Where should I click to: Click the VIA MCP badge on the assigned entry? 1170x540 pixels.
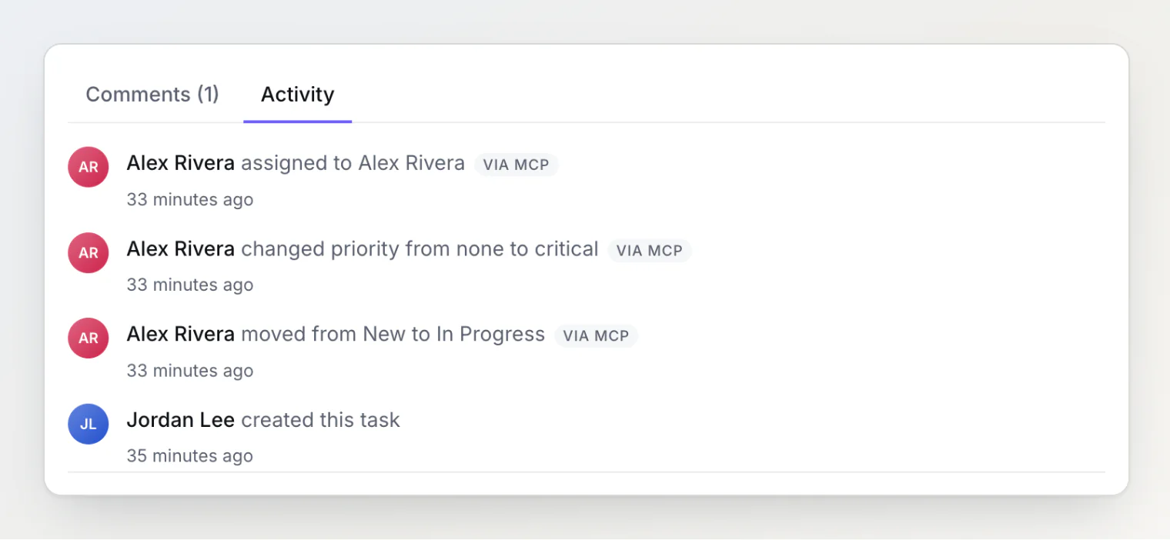pos(516,165)
